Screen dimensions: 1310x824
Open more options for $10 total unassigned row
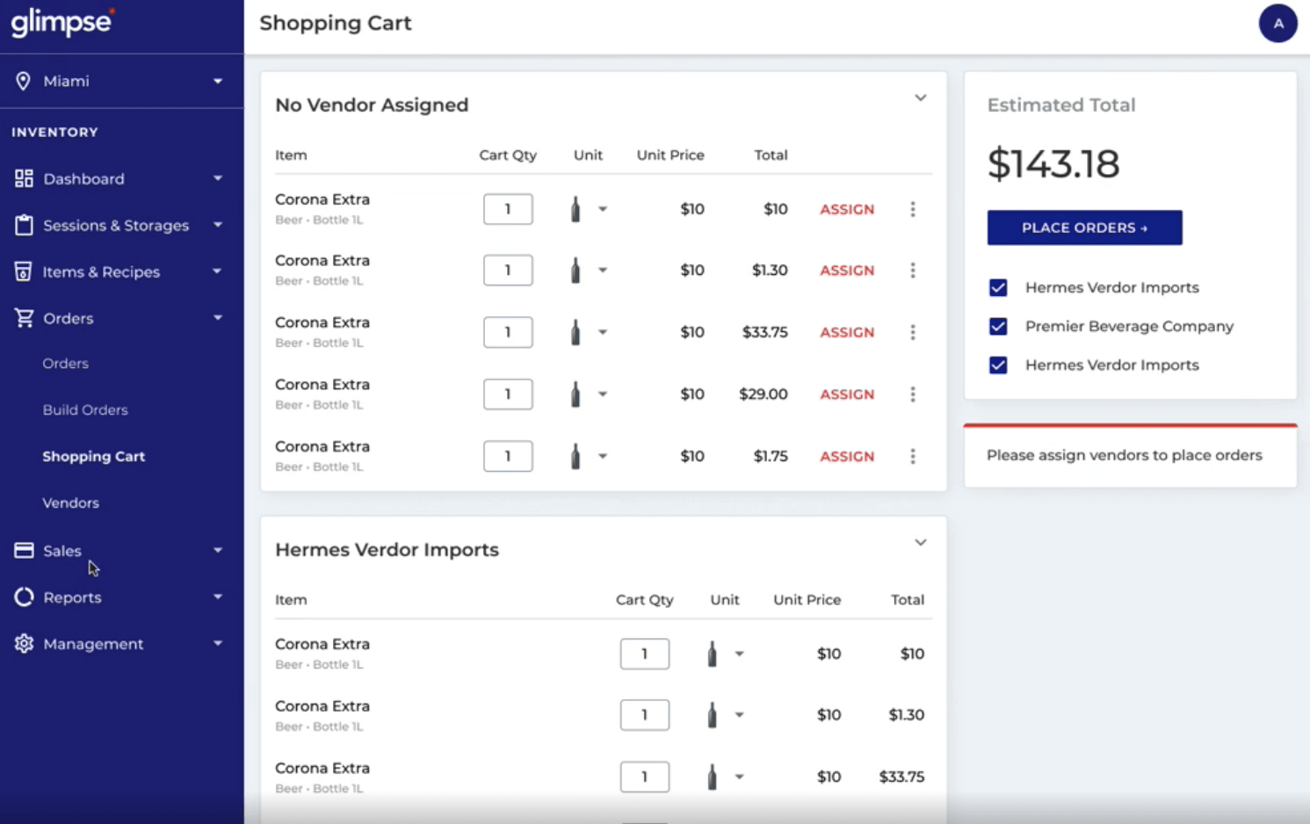tap(913, 209)
